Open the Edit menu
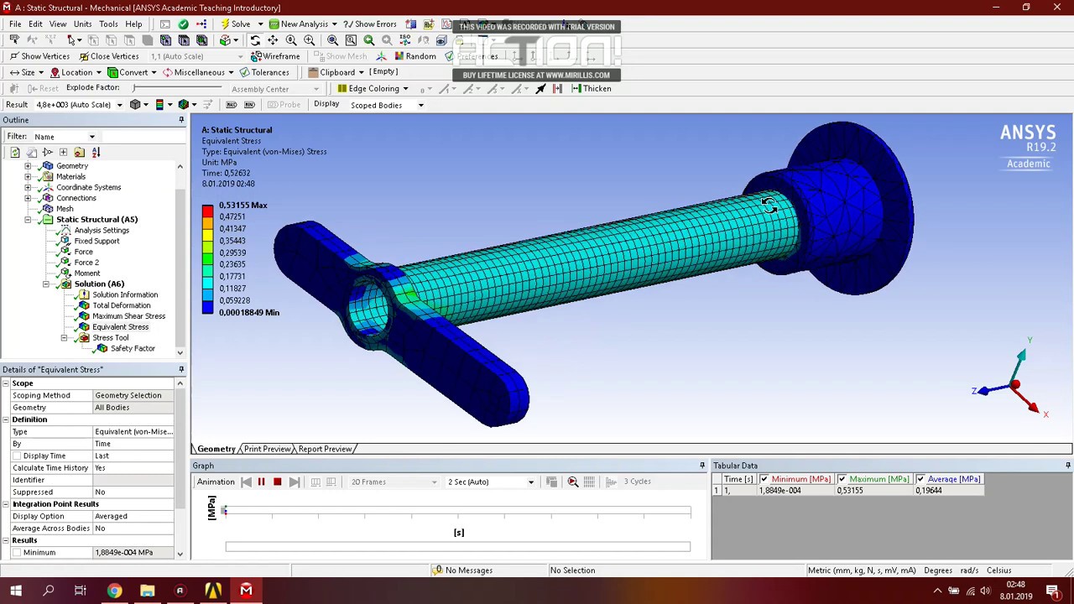The image size is (1074, 604). [35, 24]
